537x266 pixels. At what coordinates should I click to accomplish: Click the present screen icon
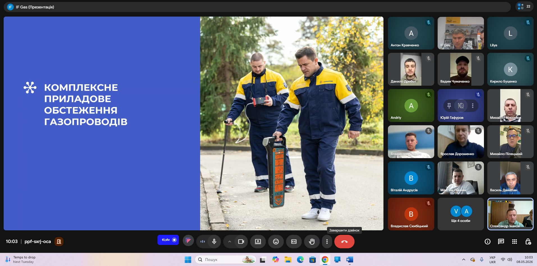tap(258, 242)
